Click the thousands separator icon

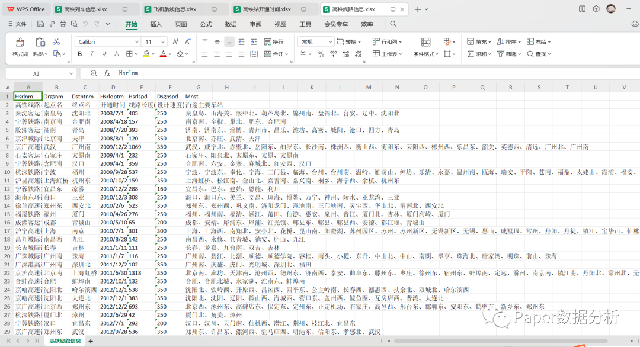pos(334,54)
